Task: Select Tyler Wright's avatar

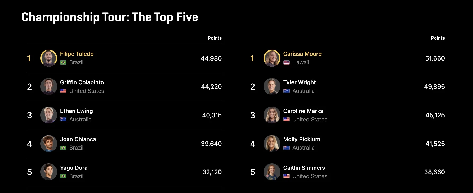Action: point(272,86)
